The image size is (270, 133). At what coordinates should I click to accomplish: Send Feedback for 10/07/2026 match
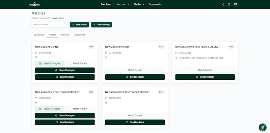pyautogui.click(x=205, y=77)
